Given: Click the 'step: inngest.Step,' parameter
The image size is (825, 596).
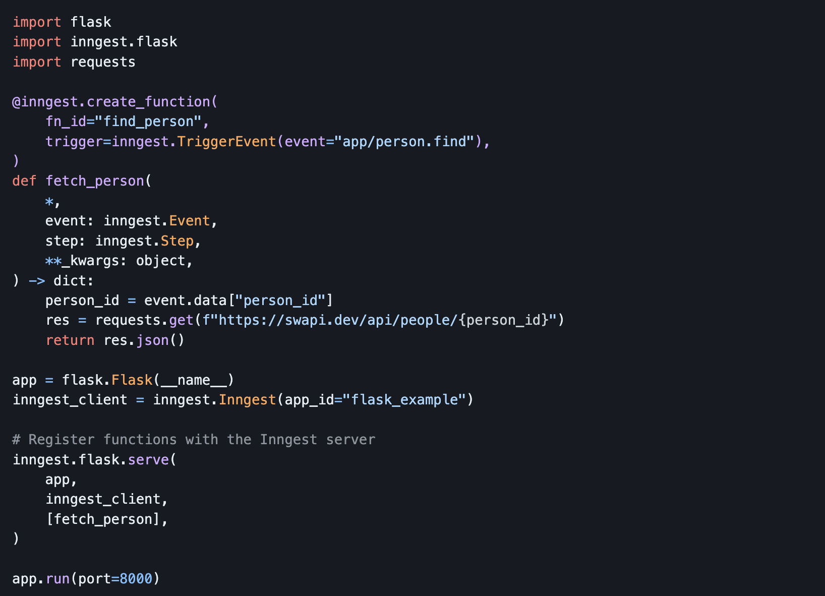Looking at the screenshot, I should point(123,241).
